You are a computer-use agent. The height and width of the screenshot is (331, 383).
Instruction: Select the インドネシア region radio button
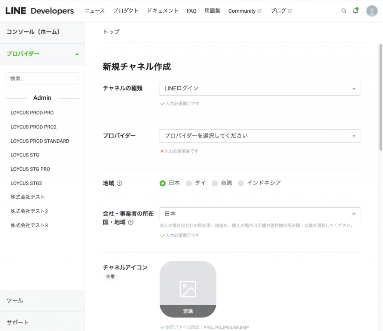point(241,183)
